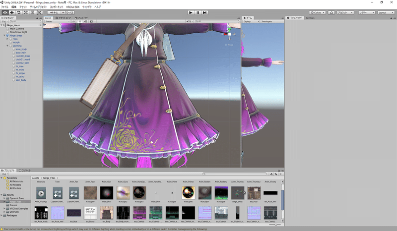Open Gizmos dropdown in Scene toolbar
Viewport: 397px width, 231px height.
tap(190, 21)
